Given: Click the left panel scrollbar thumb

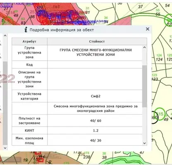Looking at the screenshot, I should [x=5, y=103].
